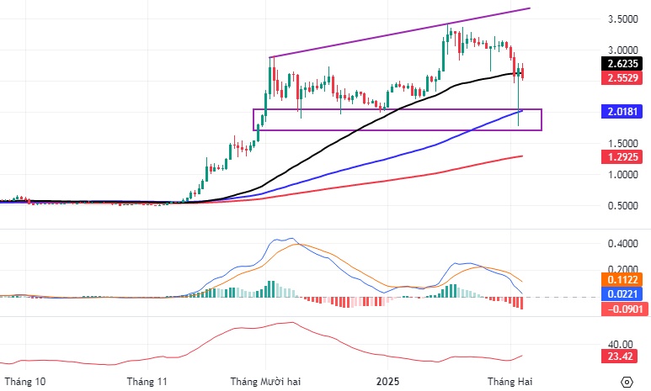The height and width of the screenshot is (391, 651).
Task: Click the Tháng Hai time axis label
Action: coord(510,381)
